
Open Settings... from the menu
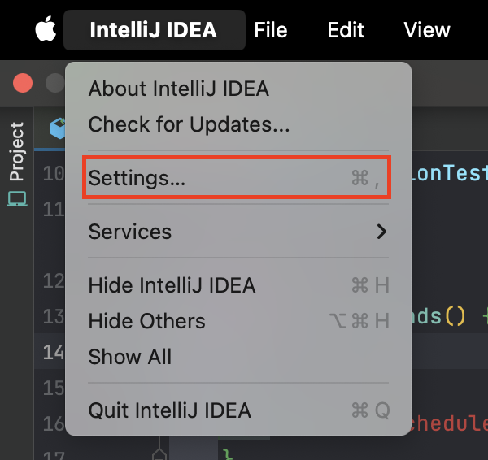238,178
